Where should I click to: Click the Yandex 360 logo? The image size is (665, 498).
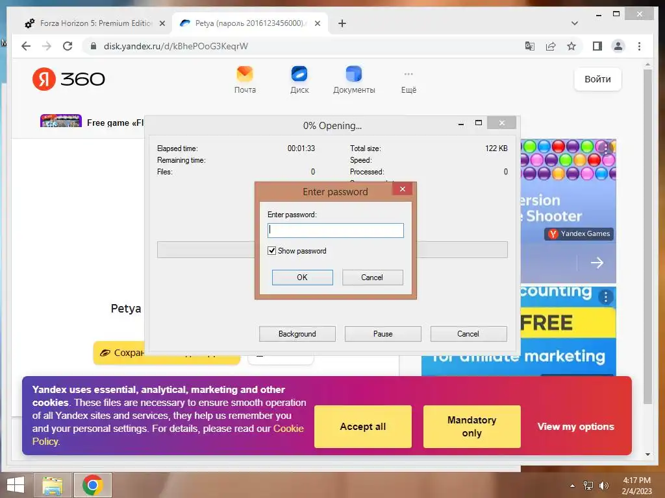69,78
